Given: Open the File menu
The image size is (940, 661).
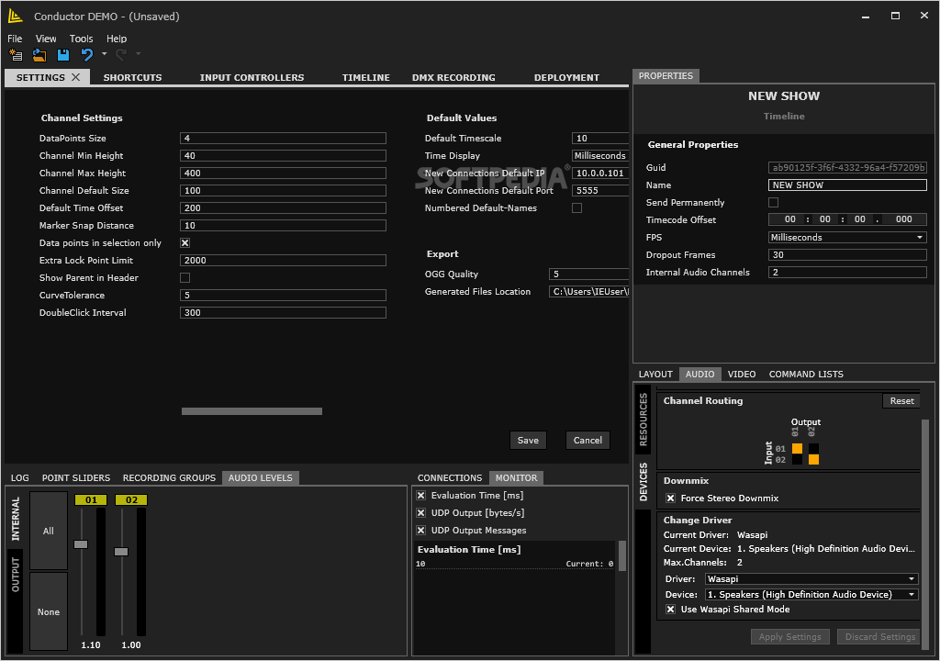Looking at the screenshot, I should point(15,39).
